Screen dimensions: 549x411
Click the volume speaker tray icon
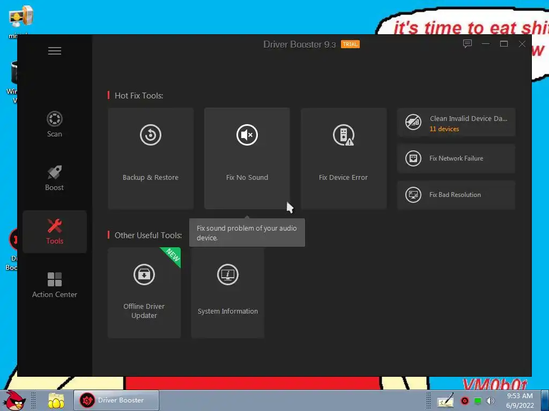[491, 400]
